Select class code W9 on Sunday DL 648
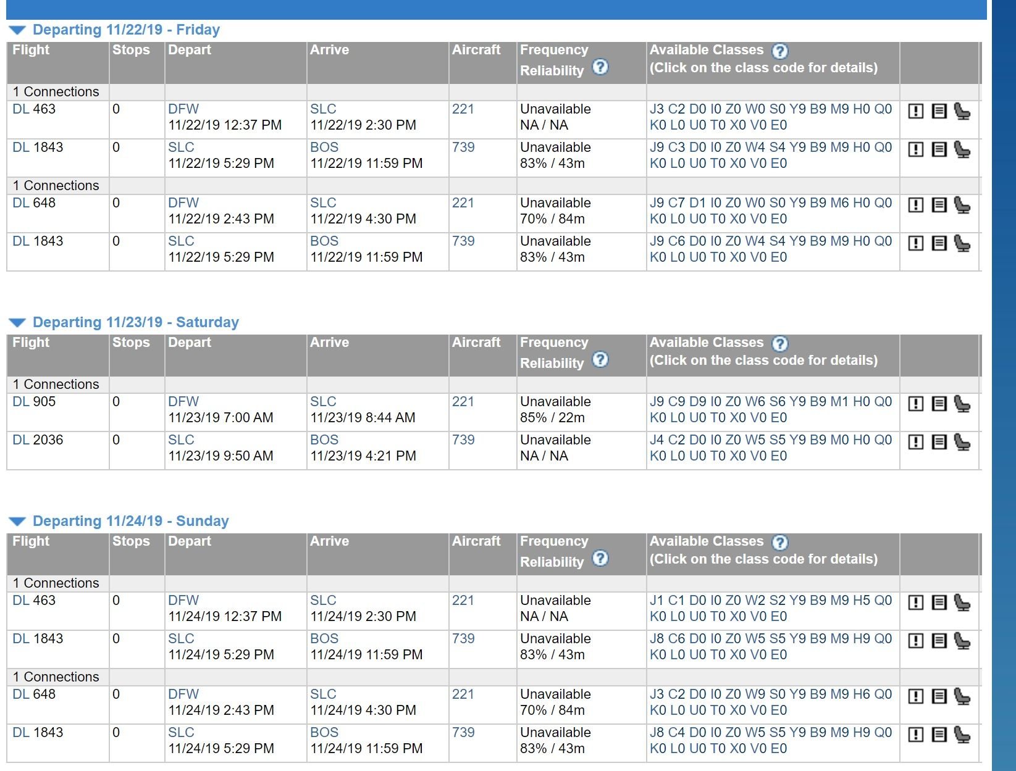 [x=755, y=694]
